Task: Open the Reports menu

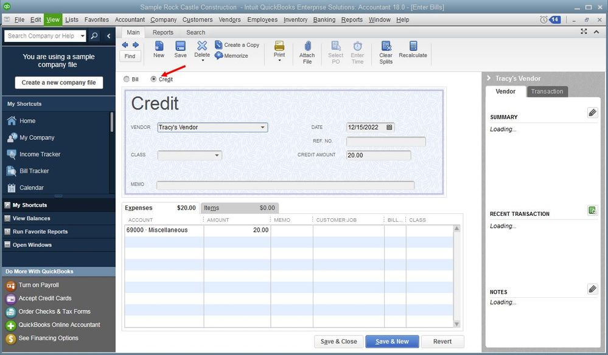Action: [x=352, y=19]
